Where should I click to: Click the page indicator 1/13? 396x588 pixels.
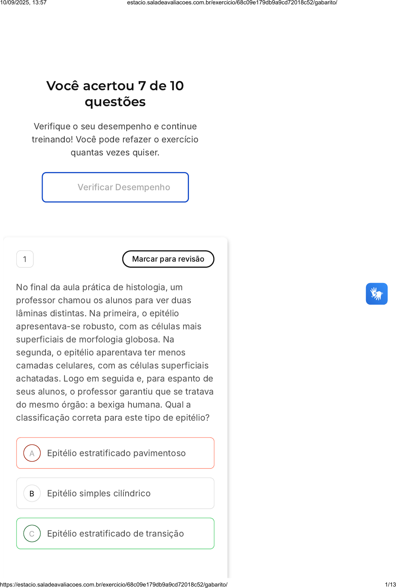click(390, 584)
